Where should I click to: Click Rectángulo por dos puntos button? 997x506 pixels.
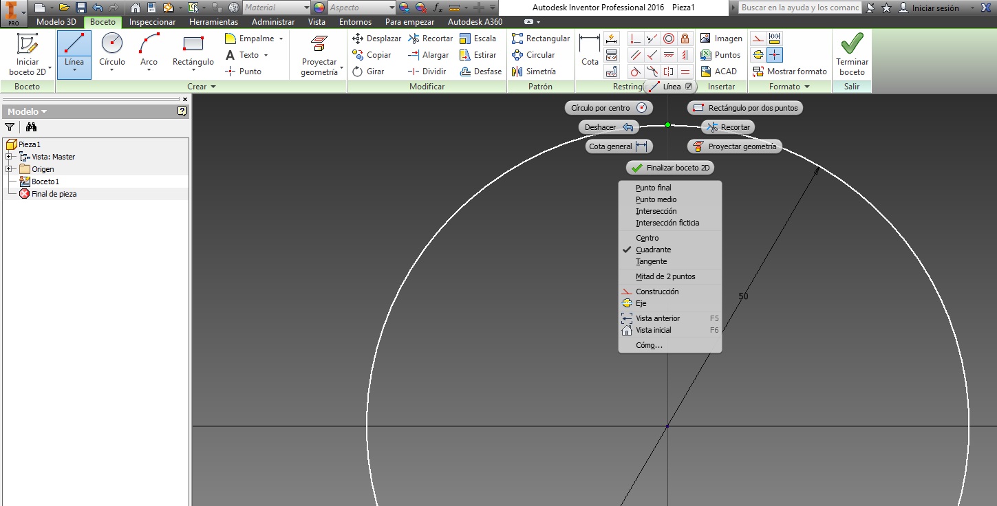pyautogui.click(x=745, y=108)
